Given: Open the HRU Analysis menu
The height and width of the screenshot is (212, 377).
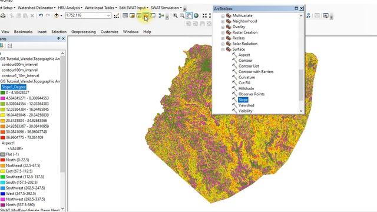Looking at the screenshot, I should point(70,8).
